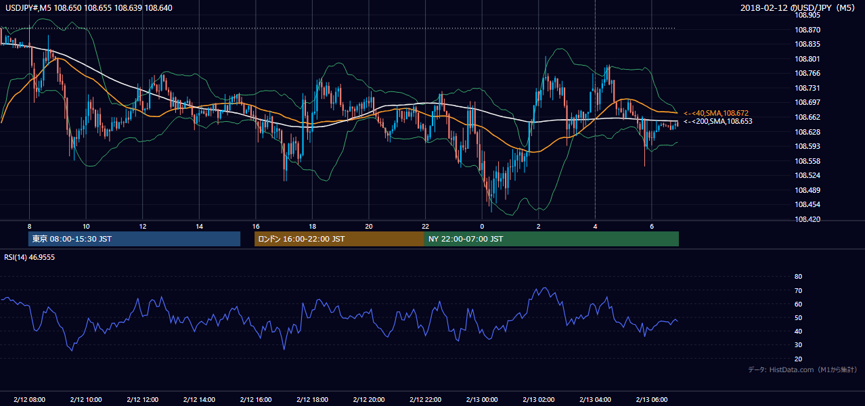Image resolution: width=865 pixels, height=406 pixels.
Task: Click the RSI axis level 60
Action: [798, 304]
